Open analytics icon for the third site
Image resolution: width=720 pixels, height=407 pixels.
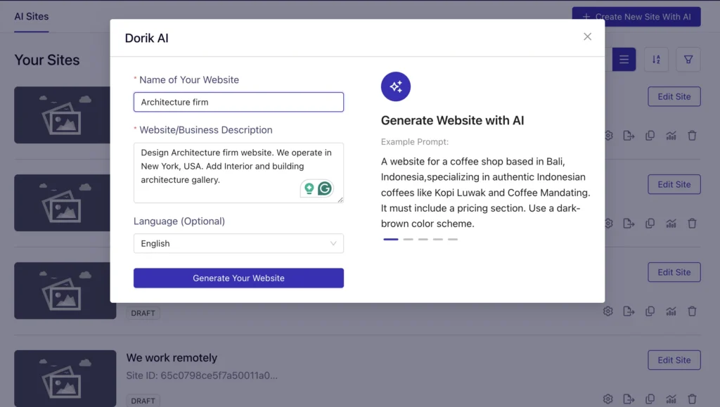pyautogui.click(x=671, y=311)
